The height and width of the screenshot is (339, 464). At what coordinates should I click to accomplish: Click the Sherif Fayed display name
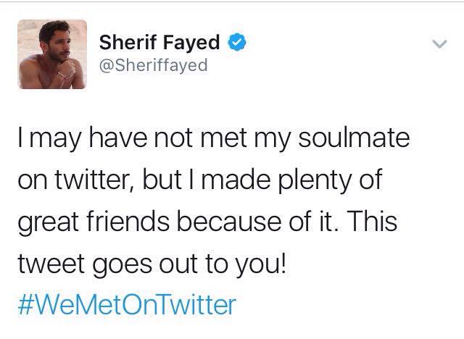point(161,41)
